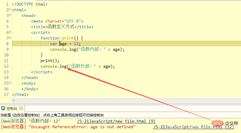Open the new file.html (9) console link
The image size is (241, 133).
click(116, 121)
